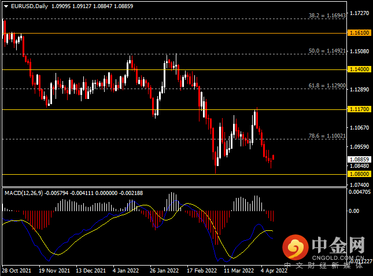Viewport: 373px width, 276px height.
Task: Select the 1.08000 price level label
Action: [x=359, y=173]
